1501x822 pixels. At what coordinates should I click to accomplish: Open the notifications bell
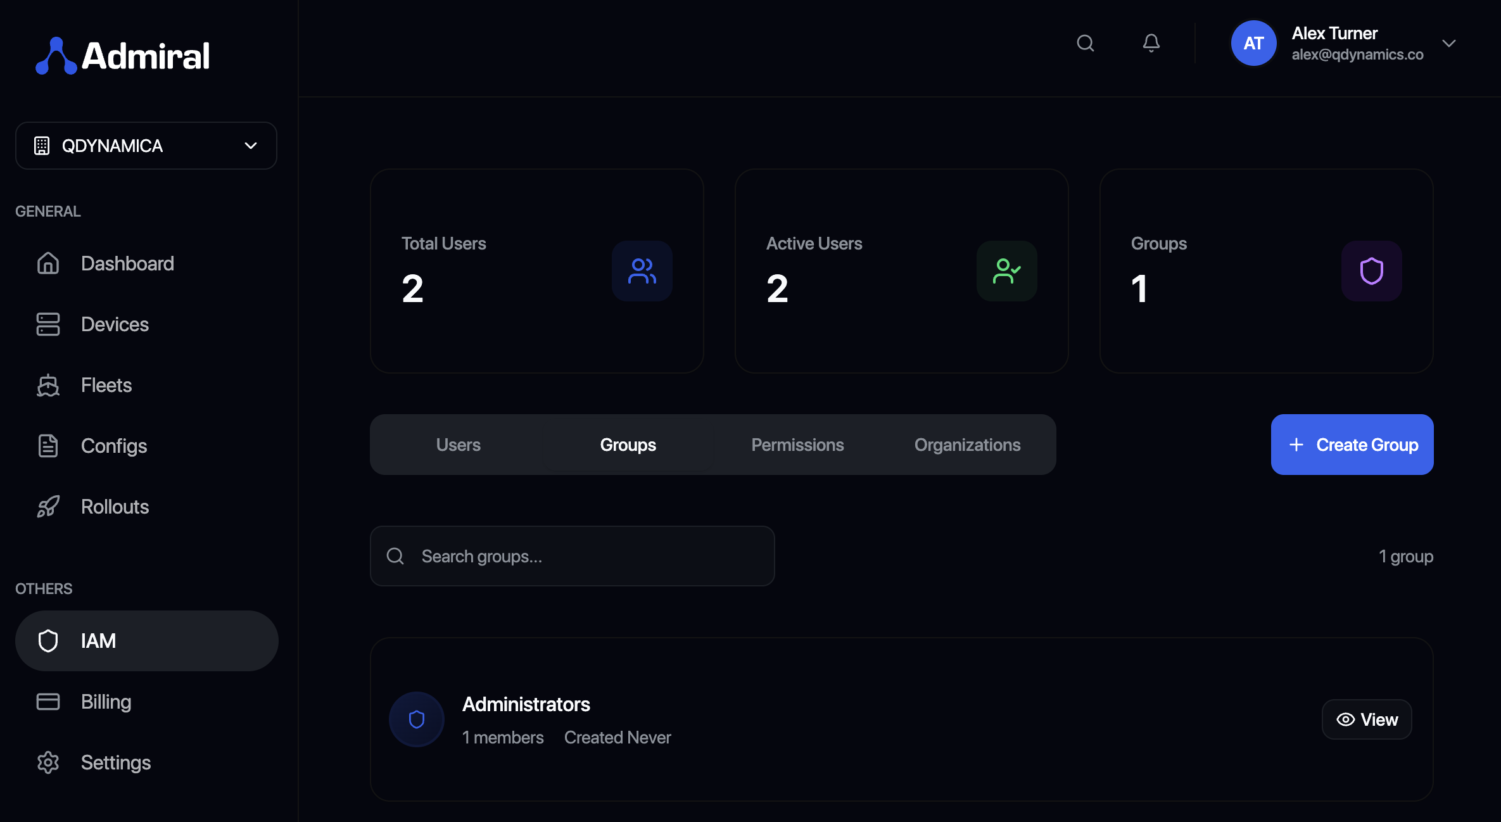pyautogui.click(x=1151, y=43)
